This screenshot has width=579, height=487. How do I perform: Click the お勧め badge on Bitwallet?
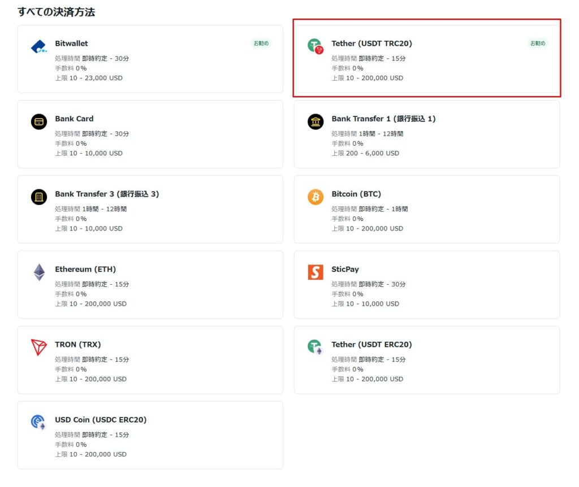point(261,43)
